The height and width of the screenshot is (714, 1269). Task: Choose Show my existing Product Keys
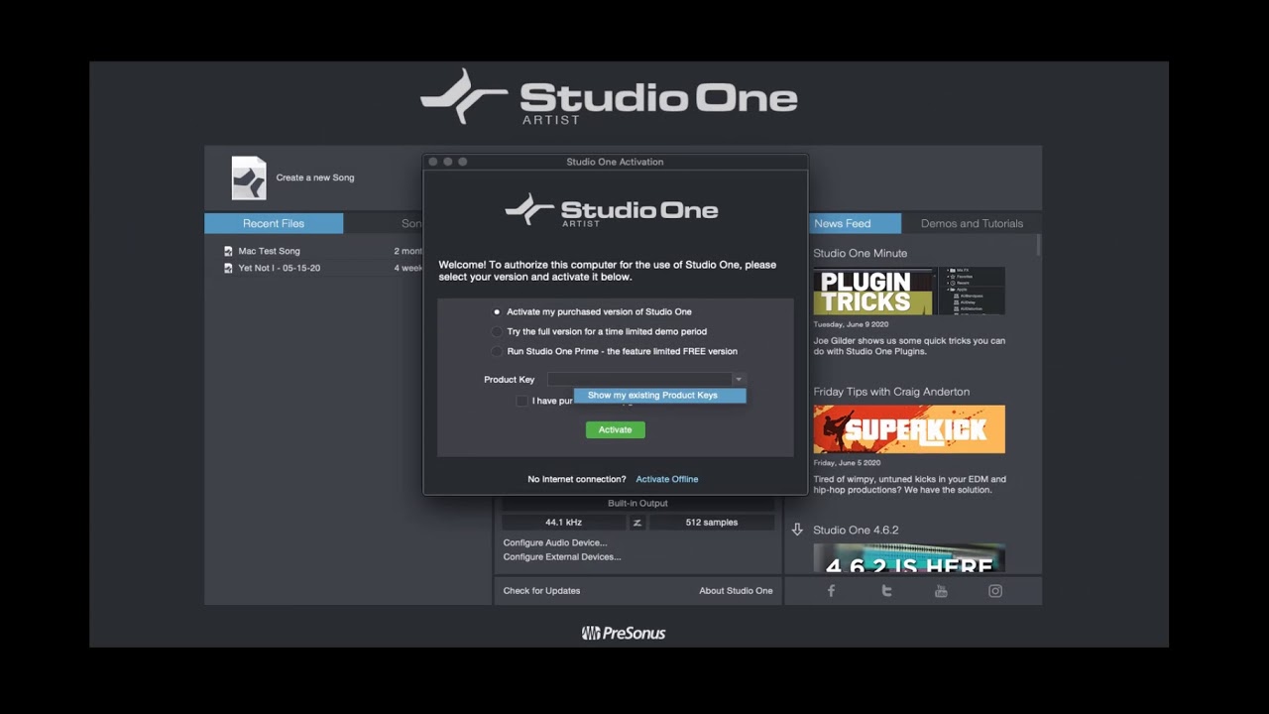click(659, 396)
